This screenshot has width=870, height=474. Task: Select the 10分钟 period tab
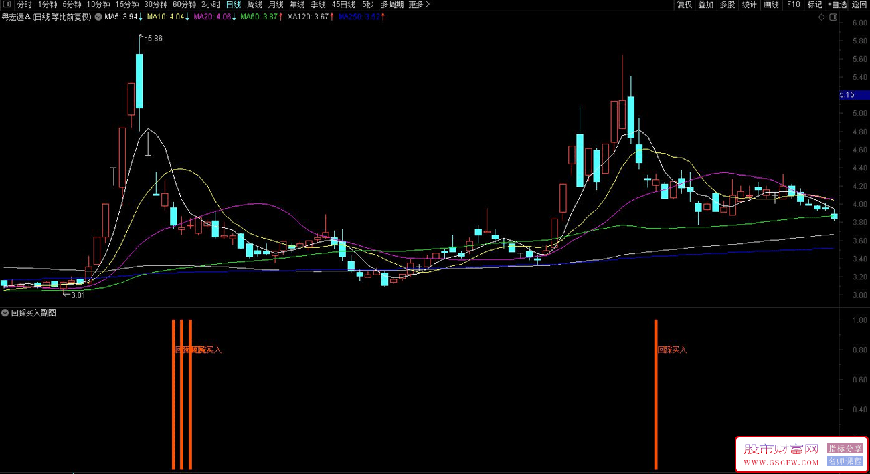click(x=98, y=4)
